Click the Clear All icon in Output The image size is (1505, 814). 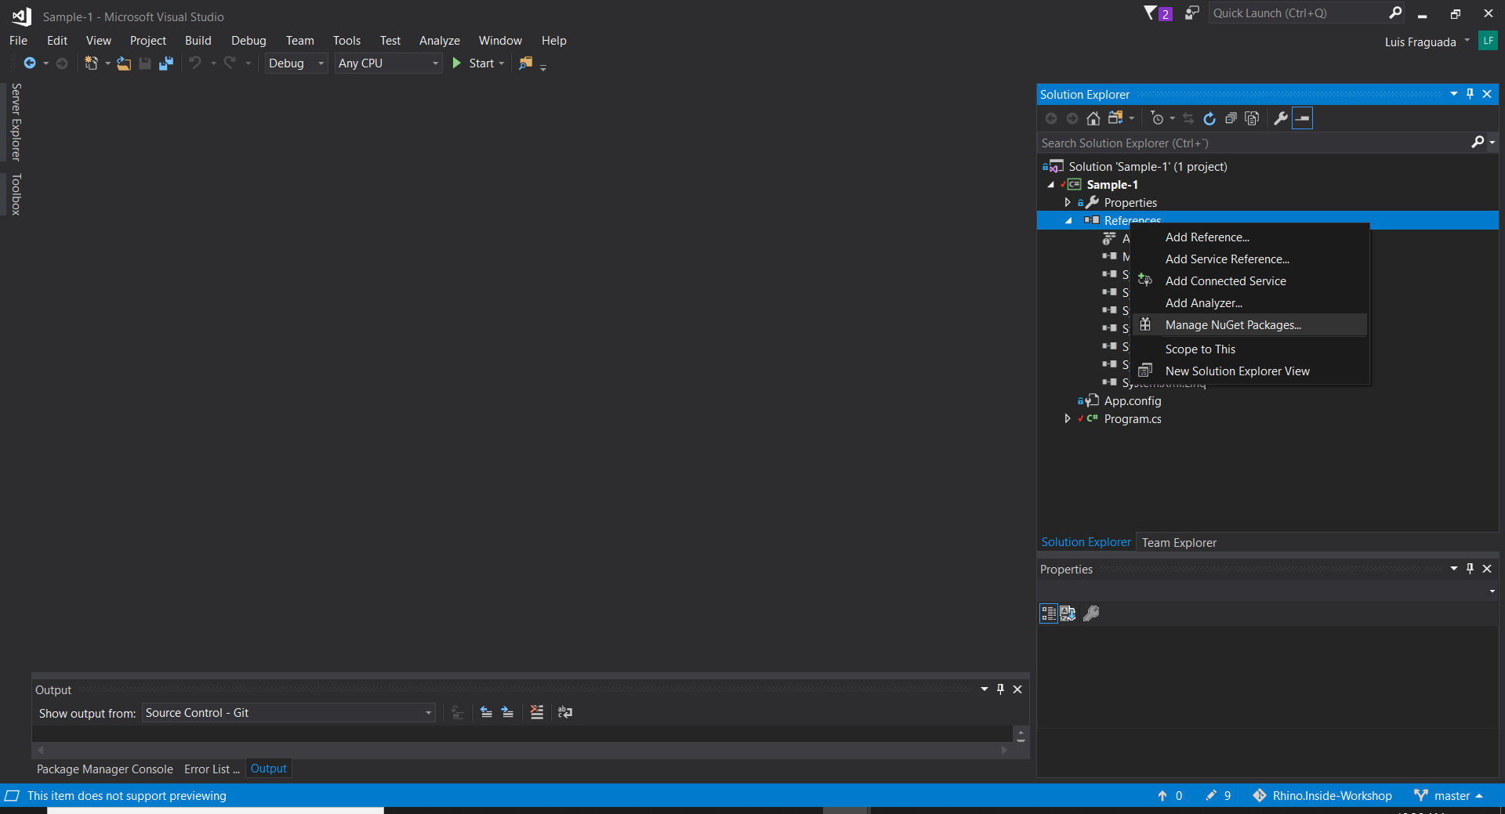(x=536, y=712)
